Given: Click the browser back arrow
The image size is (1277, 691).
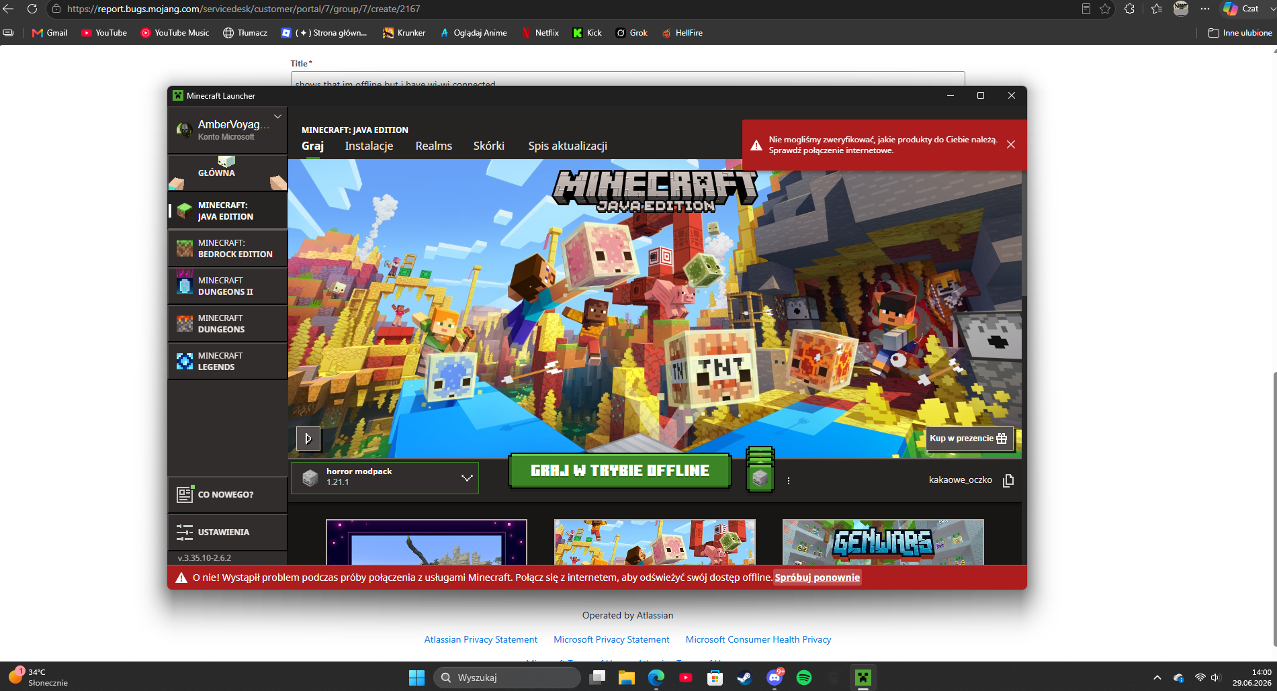Looking at the screenshot, I should (9, 9).
